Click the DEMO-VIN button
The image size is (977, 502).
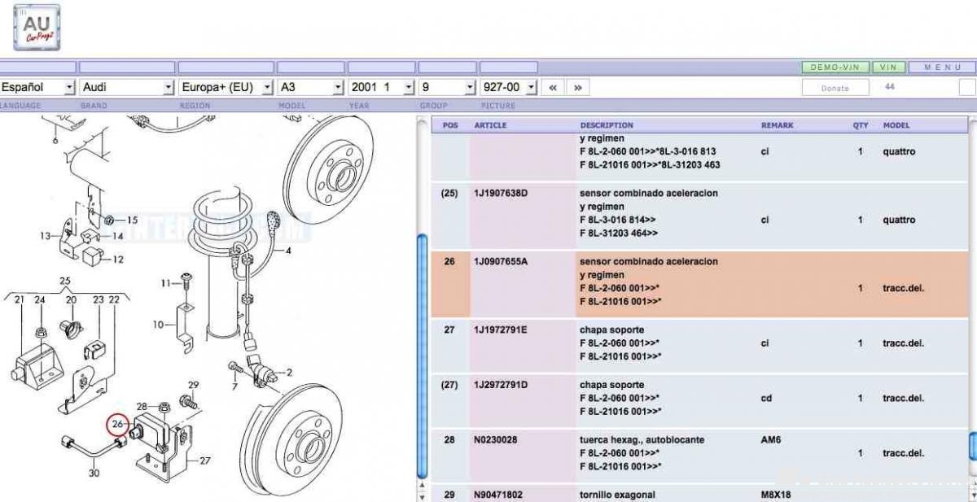point(835,68)
